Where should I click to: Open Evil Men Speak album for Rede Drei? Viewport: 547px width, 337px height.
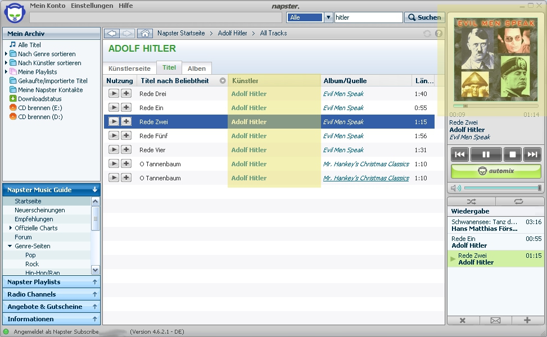point(343,94)
